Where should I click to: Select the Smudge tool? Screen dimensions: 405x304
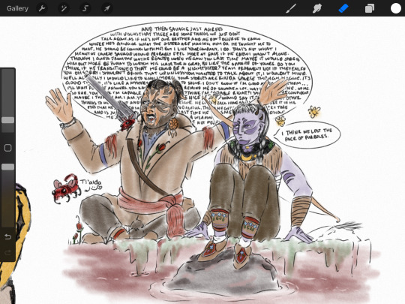point(317,8)
